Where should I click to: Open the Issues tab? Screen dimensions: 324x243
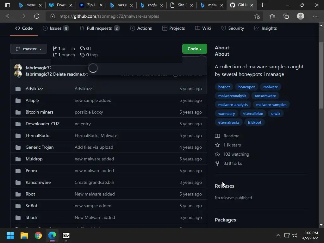(56, 28)
